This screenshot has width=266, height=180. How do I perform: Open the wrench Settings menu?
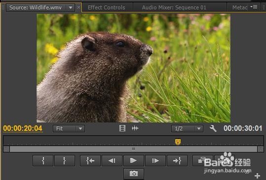coord(213,128)
